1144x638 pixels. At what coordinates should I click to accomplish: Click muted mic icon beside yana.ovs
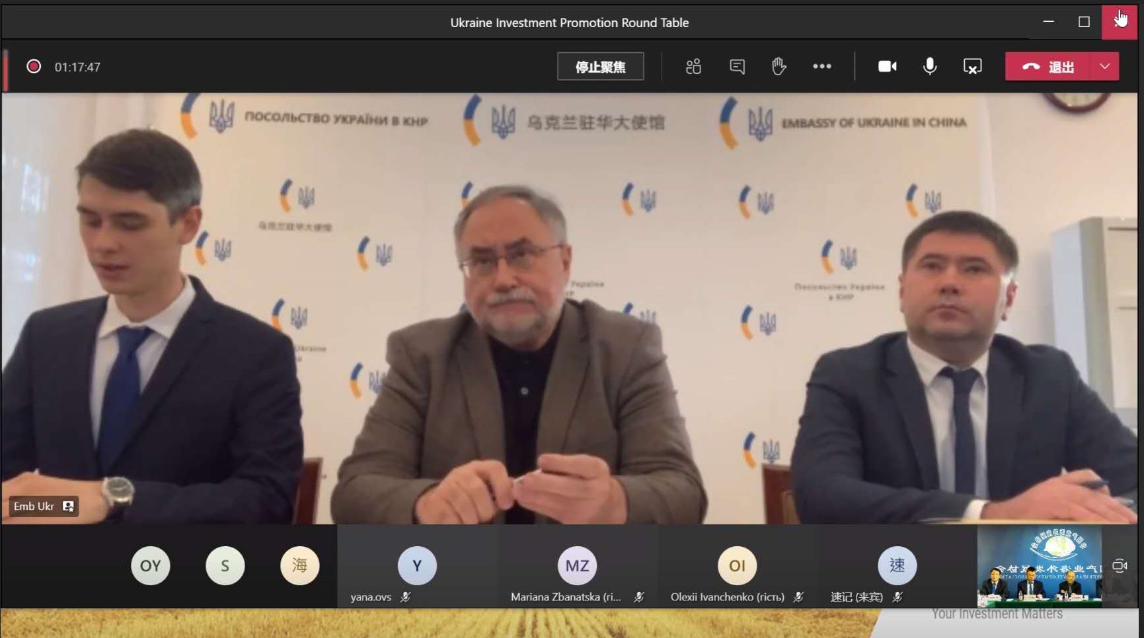pos(406,597)
